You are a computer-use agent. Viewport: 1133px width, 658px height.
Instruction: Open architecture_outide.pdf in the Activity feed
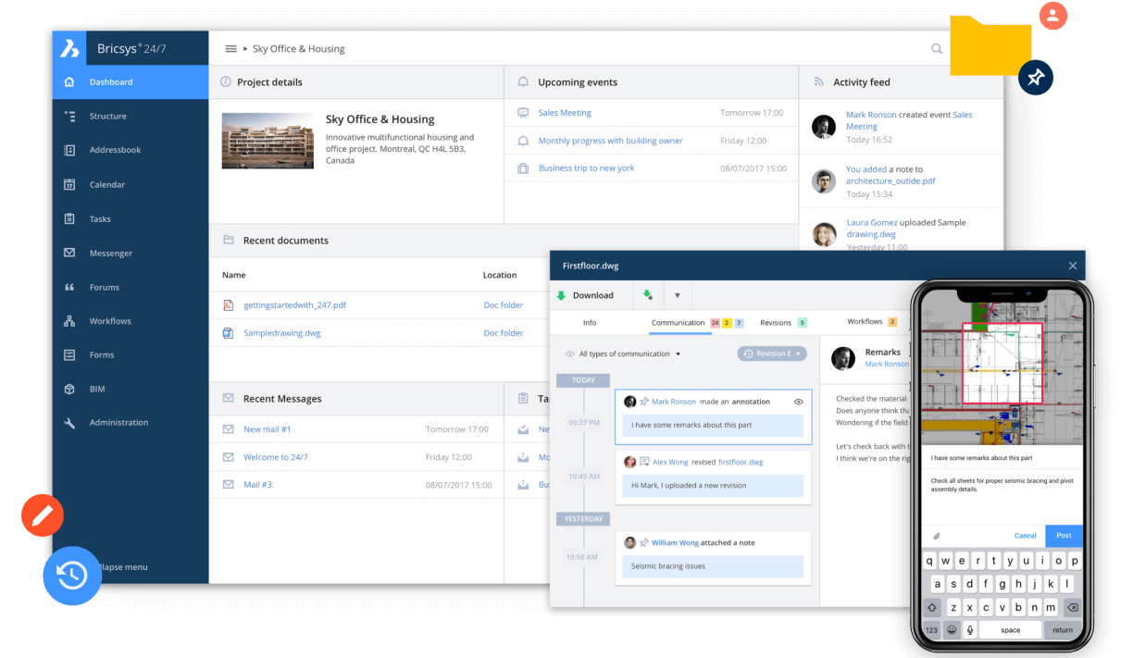click(x=890, y=181)
